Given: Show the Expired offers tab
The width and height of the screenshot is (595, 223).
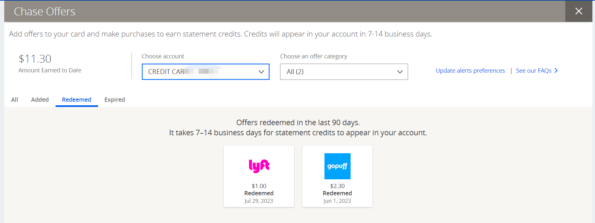Looking at the screenshot, I should 115,100.
